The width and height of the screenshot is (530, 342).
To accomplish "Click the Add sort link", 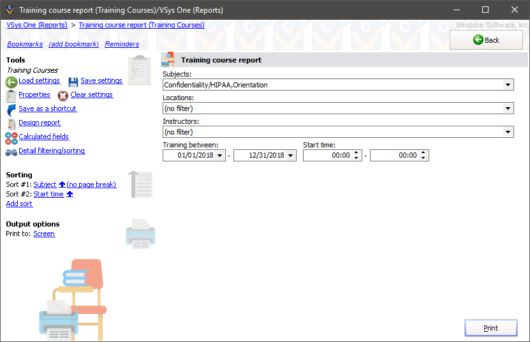I will tap(19, 204).
